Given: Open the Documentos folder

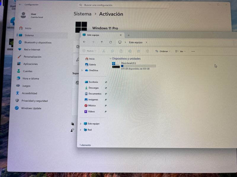Looking at the screenshot, I should coord(93,94).
